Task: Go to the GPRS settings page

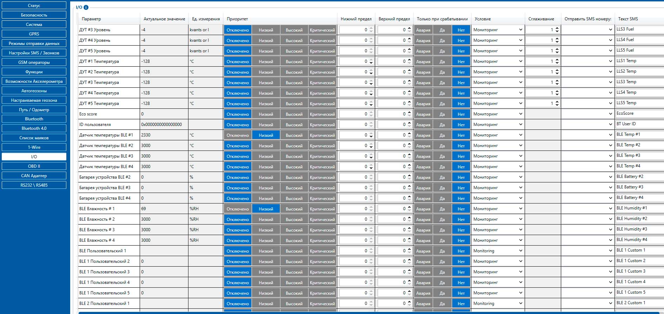Action: (x=34, y=34)
